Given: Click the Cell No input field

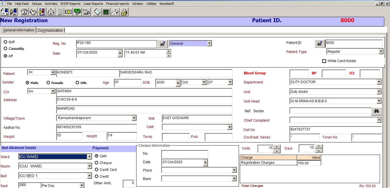Looking at the screenshot, I should [335, 130].
